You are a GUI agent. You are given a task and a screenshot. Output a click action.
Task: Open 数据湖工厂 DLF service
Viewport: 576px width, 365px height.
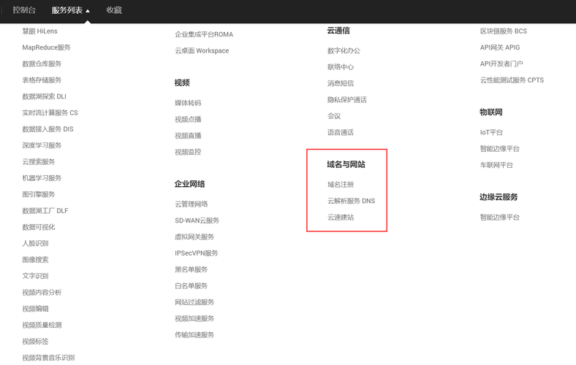(x=45, y=210)
